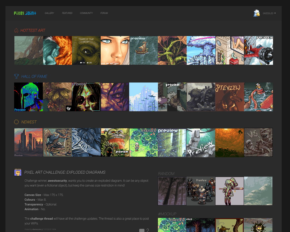This screenshot has width=290, height=232.
Task: Open the Tears of Time artwork thumbnail
Action: click(x=86, y=51)
